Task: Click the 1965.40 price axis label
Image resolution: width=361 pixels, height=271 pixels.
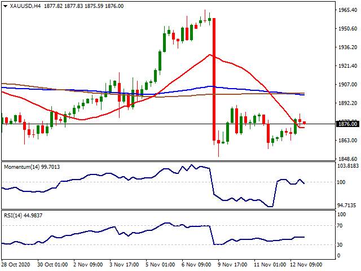Action: [x=347, y=10]
